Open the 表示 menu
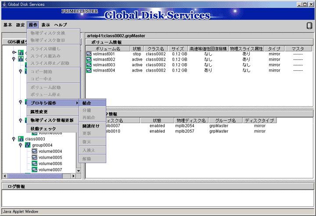Image resolution: width=316 pixels, height=216 pixels. click(46, 25)
